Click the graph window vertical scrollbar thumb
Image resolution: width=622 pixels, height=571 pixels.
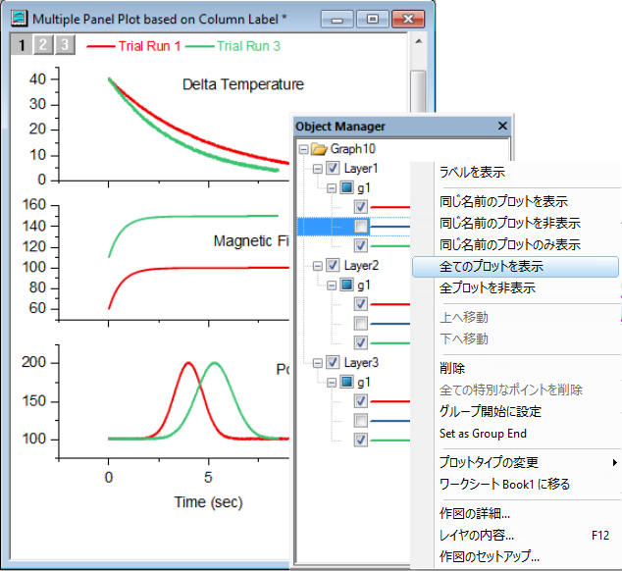click(419, 91)
